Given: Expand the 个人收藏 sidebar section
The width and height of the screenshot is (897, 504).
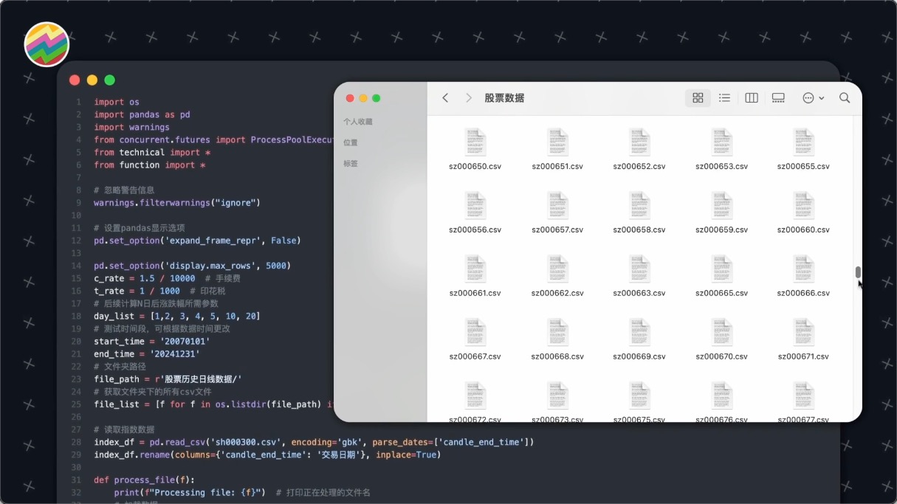Looking at the screenshot, I should coord(358,122).
